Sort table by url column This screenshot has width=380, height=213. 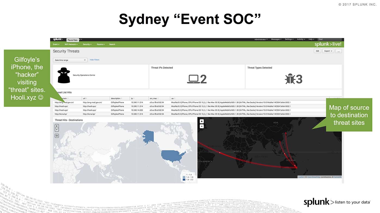pos(85,98)
